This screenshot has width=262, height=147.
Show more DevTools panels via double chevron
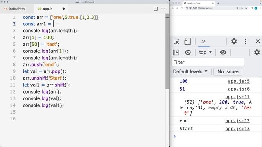click(x=203, y=41)
